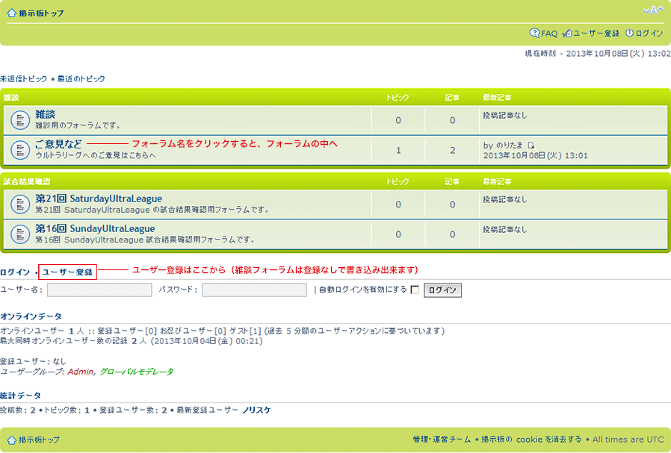This screenshot has width=671, height=453.
Task: Open 掲示板の cookie を消去する link
Action: [531, 440]
